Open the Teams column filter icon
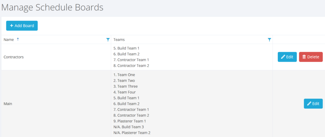 269,40
